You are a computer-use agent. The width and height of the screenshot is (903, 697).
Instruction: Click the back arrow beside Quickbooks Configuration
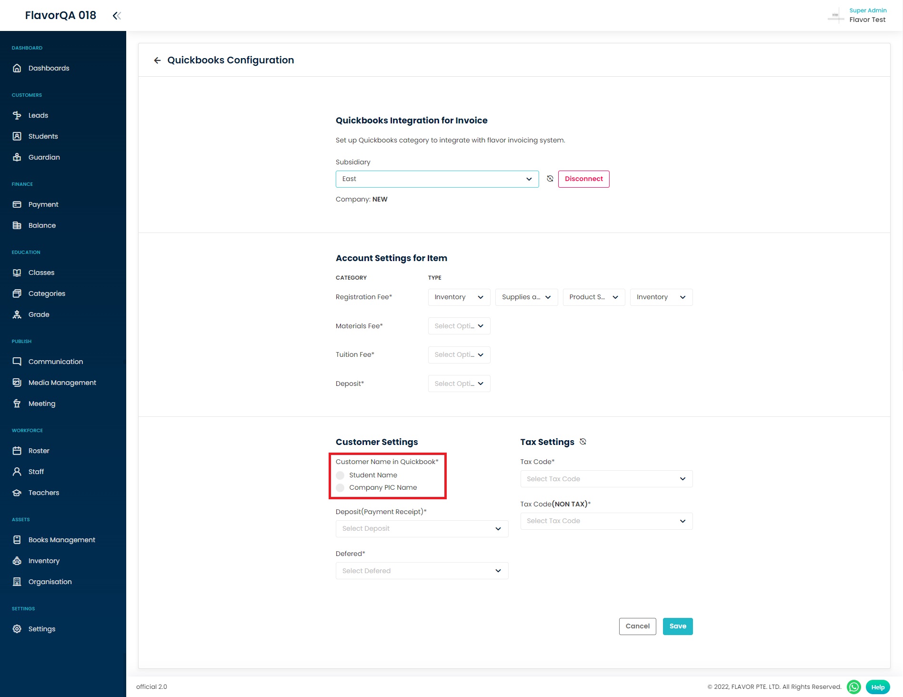tap(157, 61)
